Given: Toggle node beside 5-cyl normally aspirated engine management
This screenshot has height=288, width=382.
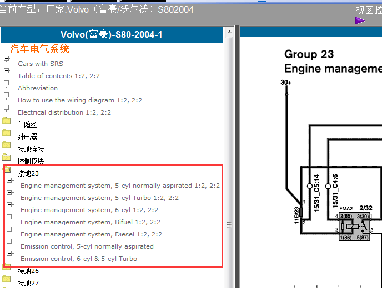Looking at the screenshot, I should coord(9,181).
